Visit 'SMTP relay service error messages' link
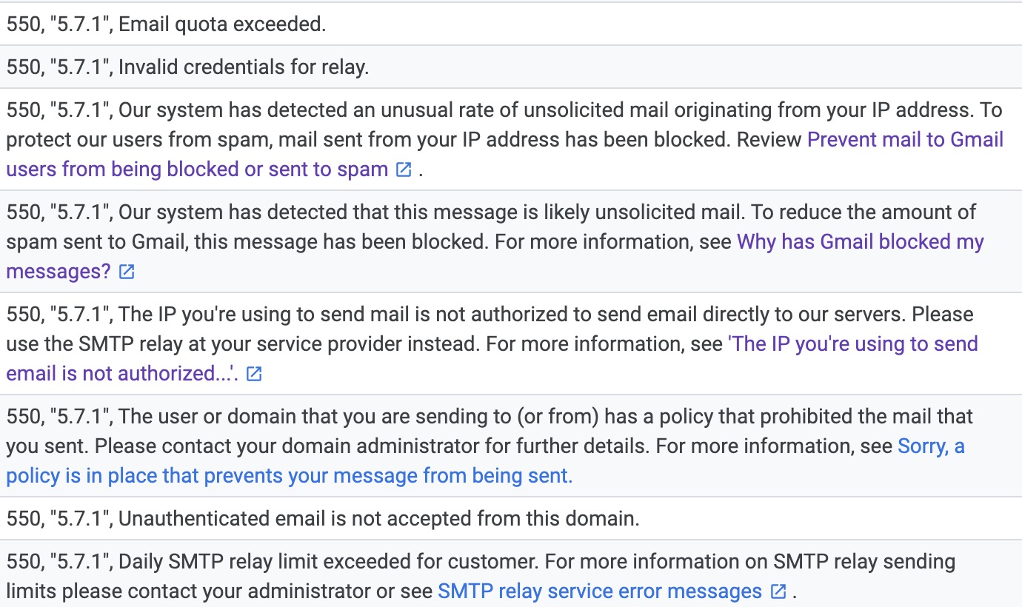The image size is (1022, 607). (x=600, y=591)
